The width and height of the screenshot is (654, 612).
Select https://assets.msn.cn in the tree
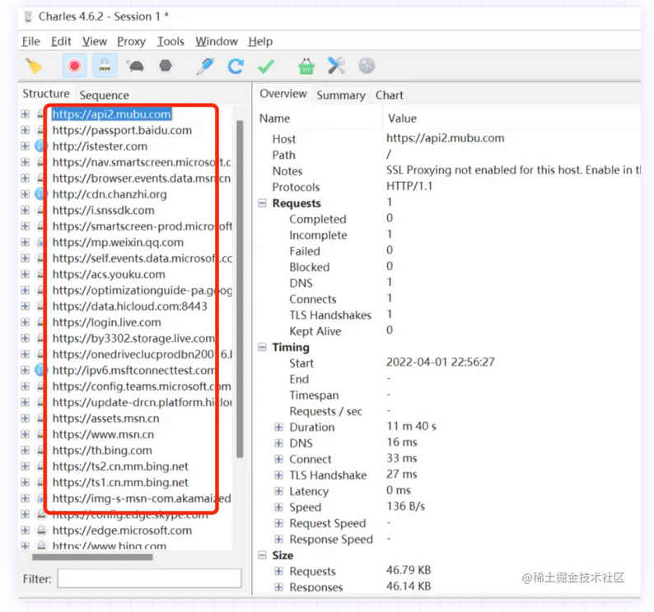(x=106, y=419)
